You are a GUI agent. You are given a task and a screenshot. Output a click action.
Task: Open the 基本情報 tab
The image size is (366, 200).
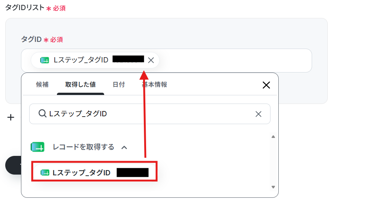154,84
